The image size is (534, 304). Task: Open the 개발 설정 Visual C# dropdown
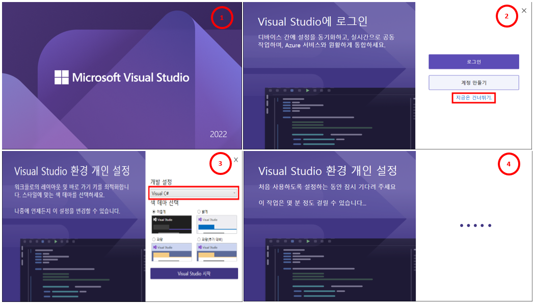point(194,193)
